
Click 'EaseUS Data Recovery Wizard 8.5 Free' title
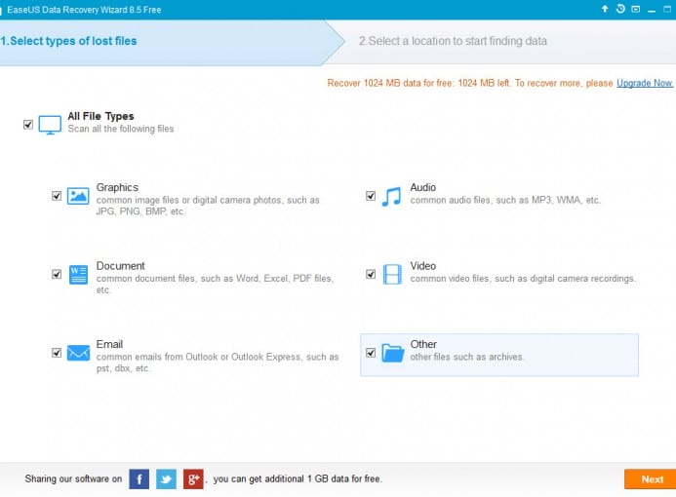pyautogui.click(x=84, y=10)
